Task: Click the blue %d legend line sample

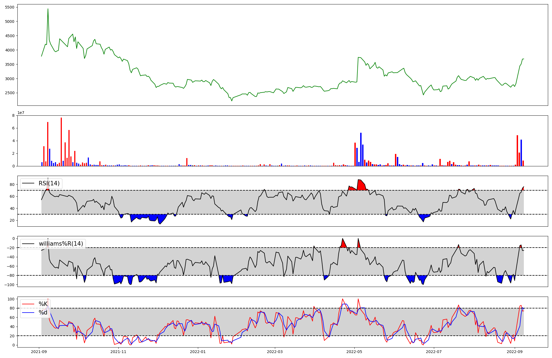Action: [28, 312]
